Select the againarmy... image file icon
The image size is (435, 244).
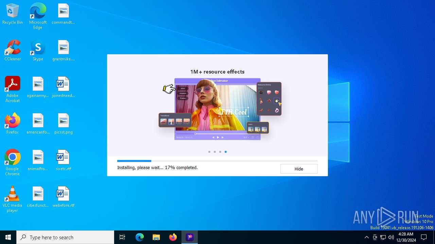pyautogui.click(x=38, y=87)
